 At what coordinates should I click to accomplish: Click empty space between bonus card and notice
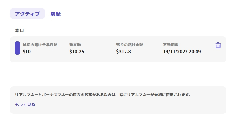pos(118,74)
